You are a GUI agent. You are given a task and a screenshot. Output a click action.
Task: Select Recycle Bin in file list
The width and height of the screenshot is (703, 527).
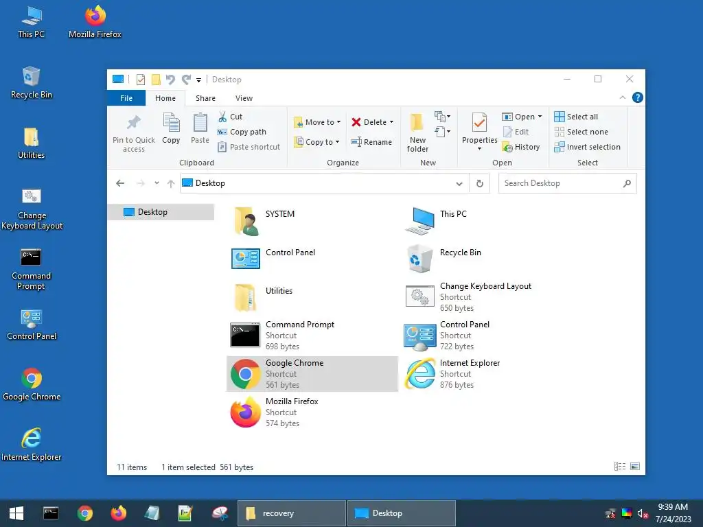[487, 259]
